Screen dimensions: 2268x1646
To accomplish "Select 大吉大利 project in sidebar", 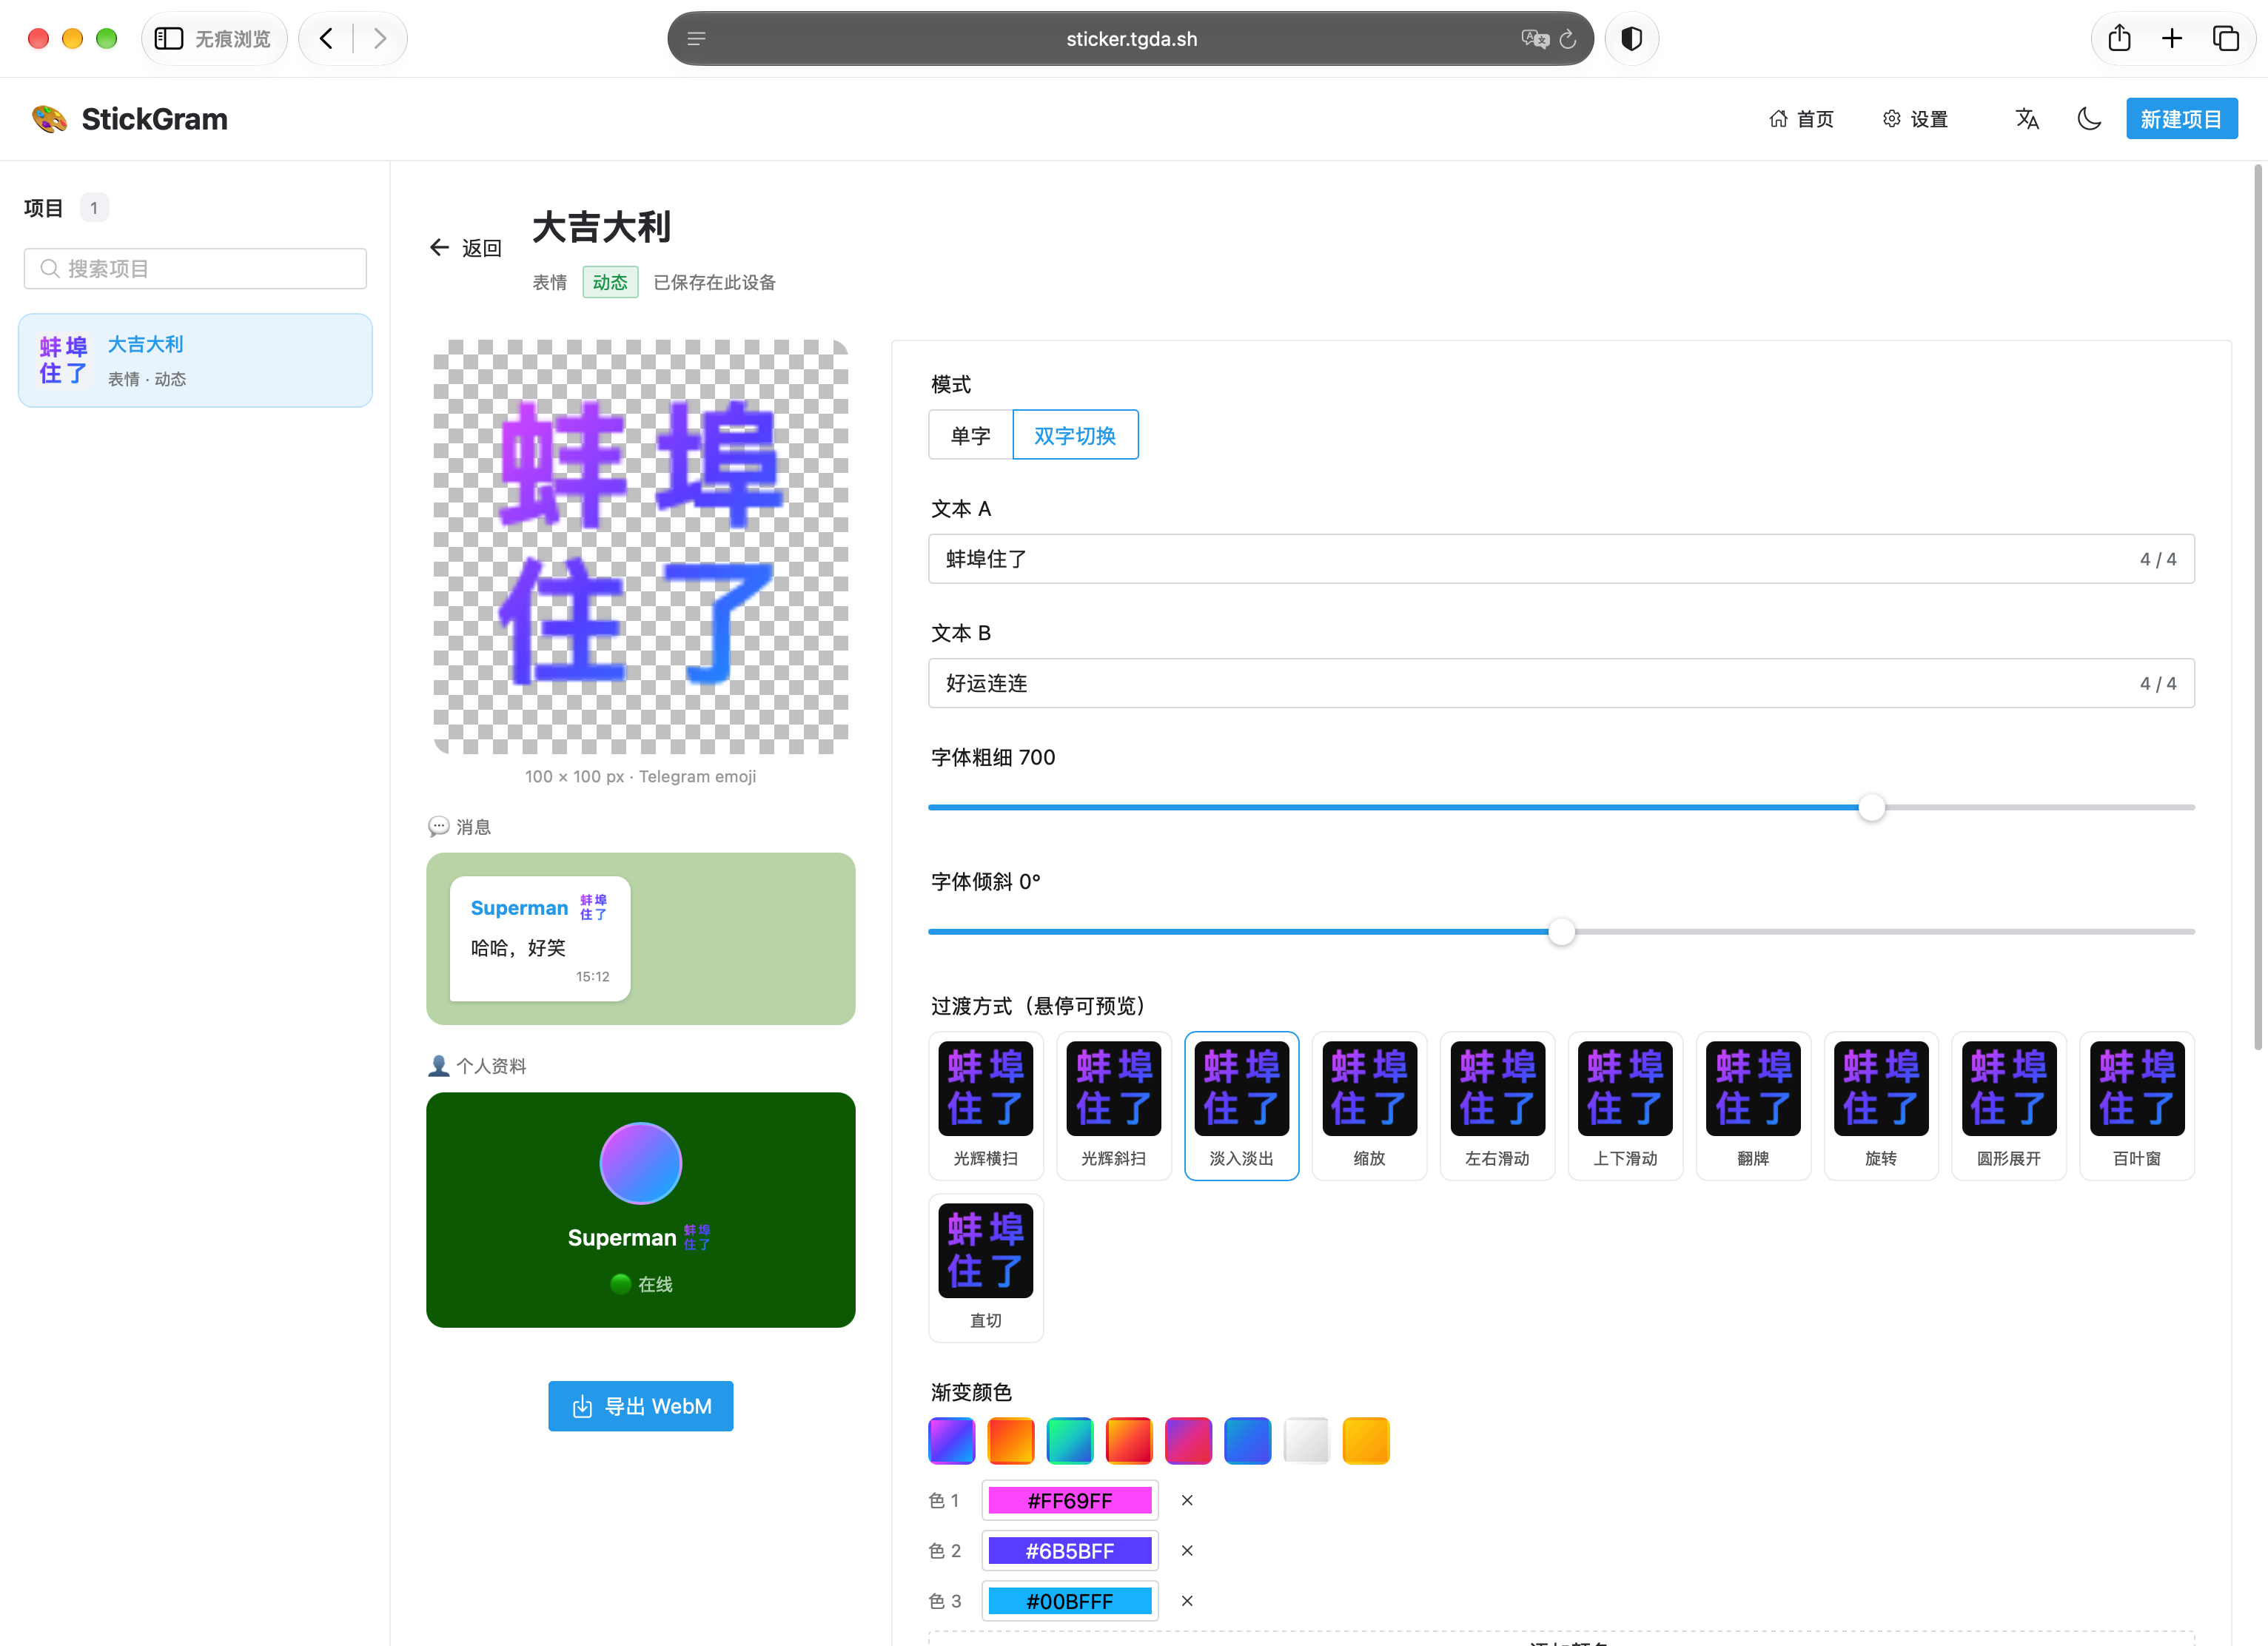I will [x=195, y=360].
